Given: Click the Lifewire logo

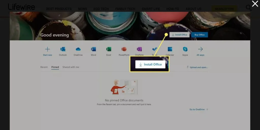Looking at the screenshot, I should 21,7.
